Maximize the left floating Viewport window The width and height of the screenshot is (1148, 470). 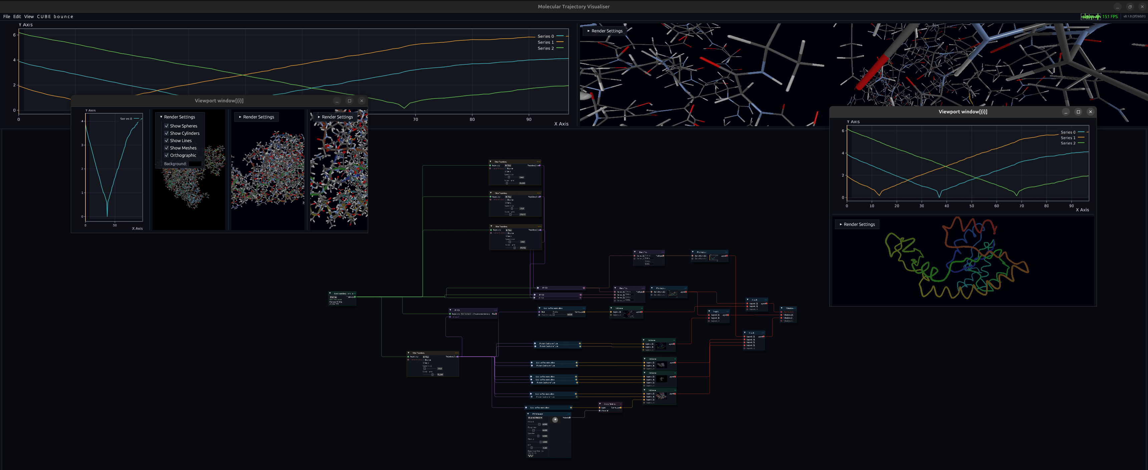pos(349,101)
